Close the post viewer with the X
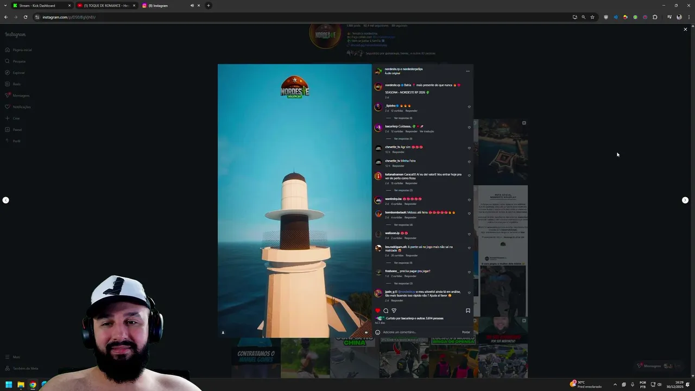695x391 pixels. (685, 29)
